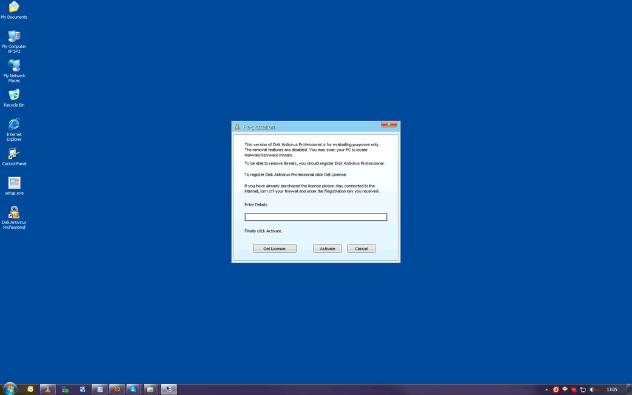Screen dimensions: 632x395
Task: Expand hidden system tray icons arrow
Action: point(546,390)
